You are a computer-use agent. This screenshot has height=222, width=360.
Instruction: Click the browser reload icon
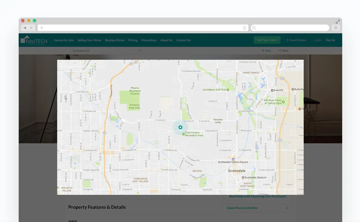coord(245,28)
